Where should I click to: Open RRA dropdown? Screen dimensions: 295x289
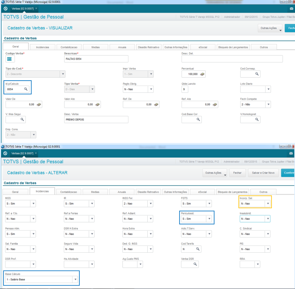click(x=258, y=264)
